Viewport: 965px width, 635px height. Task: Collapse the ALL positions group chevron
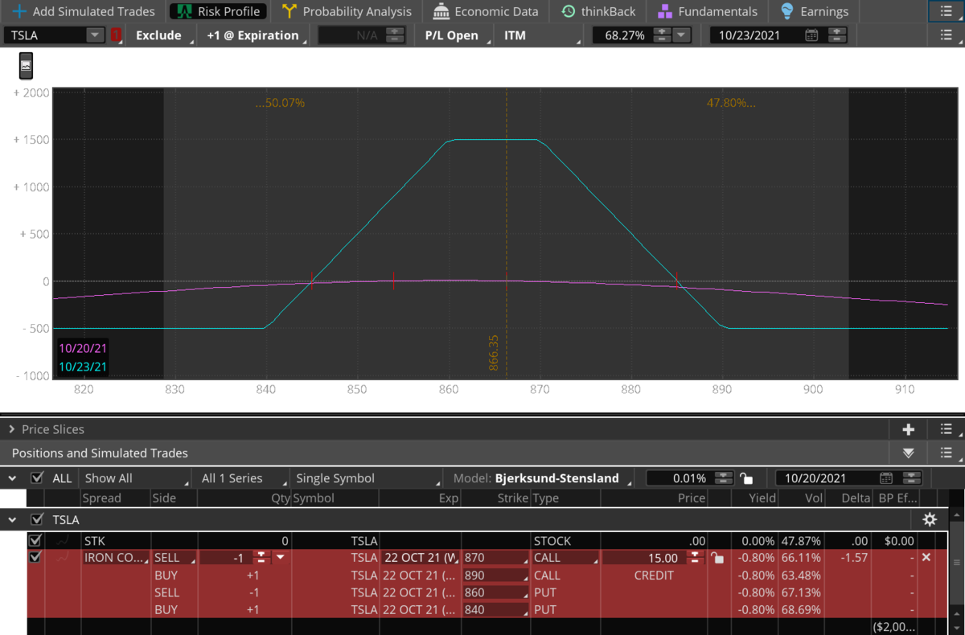(12, 478)
